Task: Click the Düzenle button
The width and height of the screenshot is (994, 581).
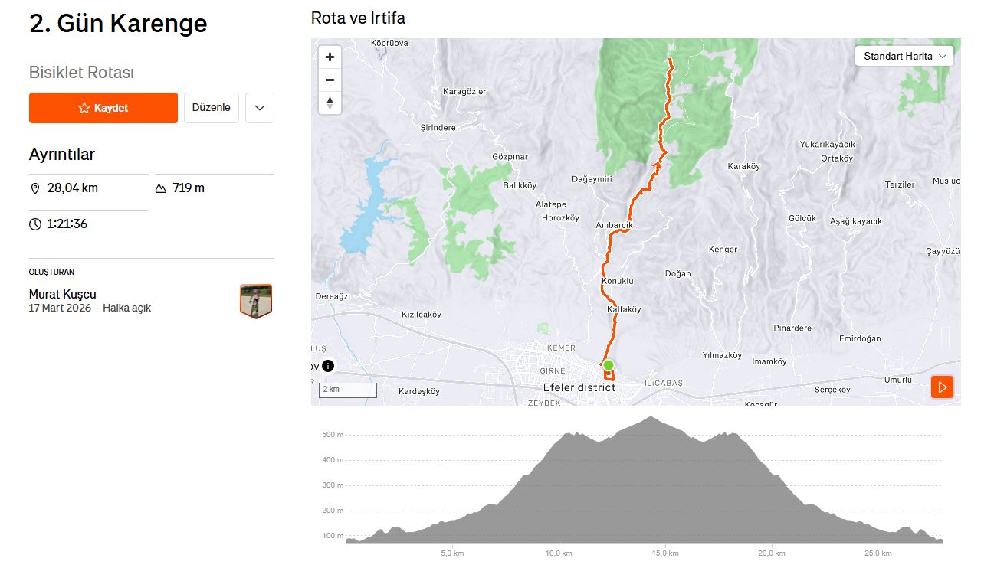Action: point(212,108)
